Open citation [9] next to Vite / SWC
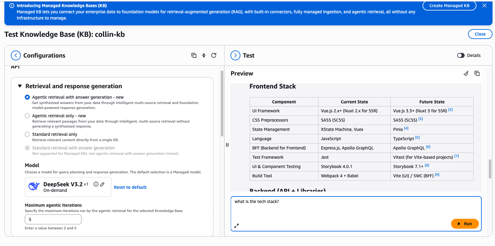 pos(437,175)
